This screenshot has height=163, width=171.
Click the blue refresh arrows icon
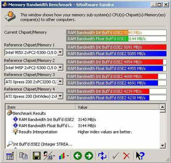(x=102, y=156)
